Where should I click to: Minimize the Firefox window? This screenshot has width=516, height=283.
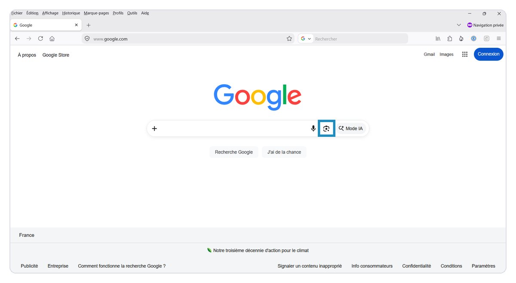pyautogui.click(x=470, y=13)
